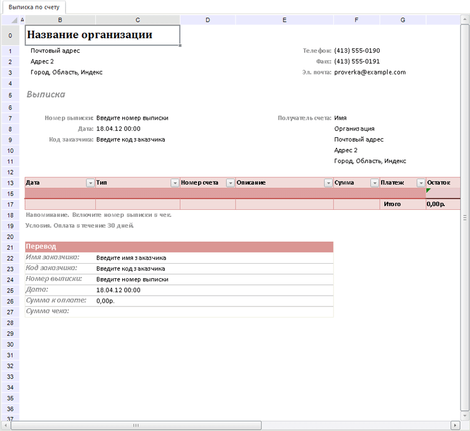Viewport: 470px width, 431px height.
Task: Click the 0,00р. total value in row 17
Action: click(436, 204)
